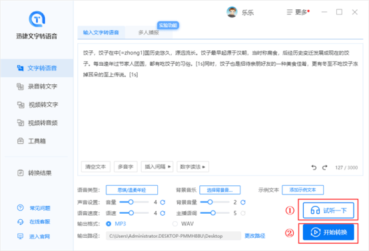Viewport: 369px width, 251px height.
Task: Click the output path field
Action: pyautogui.click(x=173, y=236)
